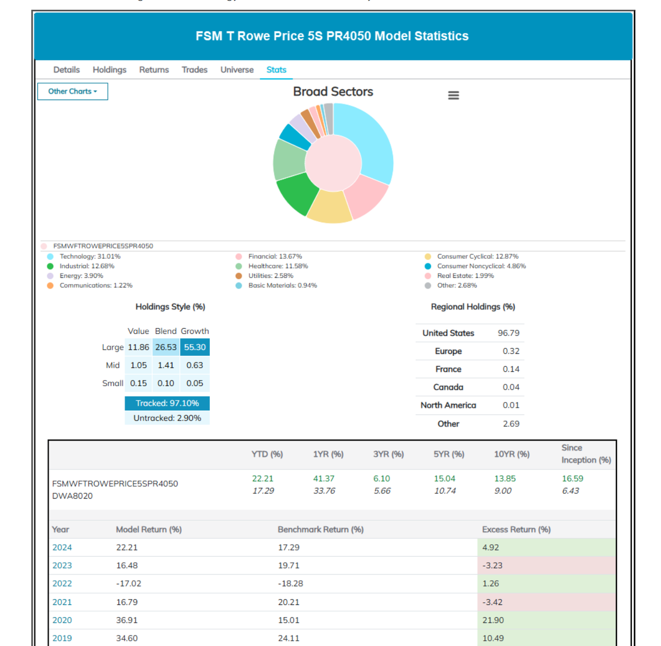Viewport: 661px width, 646px height.
Task: Click the Since Inception 16.59 value
Action: pyautogui.click(x=573, y=479)
